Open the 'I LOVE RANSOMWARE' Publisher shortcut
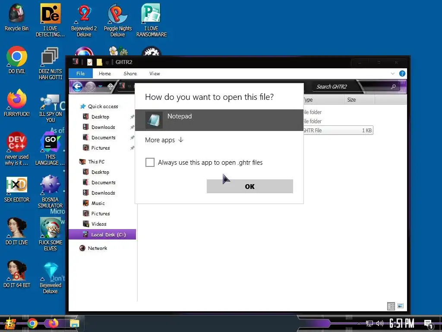The width and height of the screenshot is (442, 332). point(152,20)
